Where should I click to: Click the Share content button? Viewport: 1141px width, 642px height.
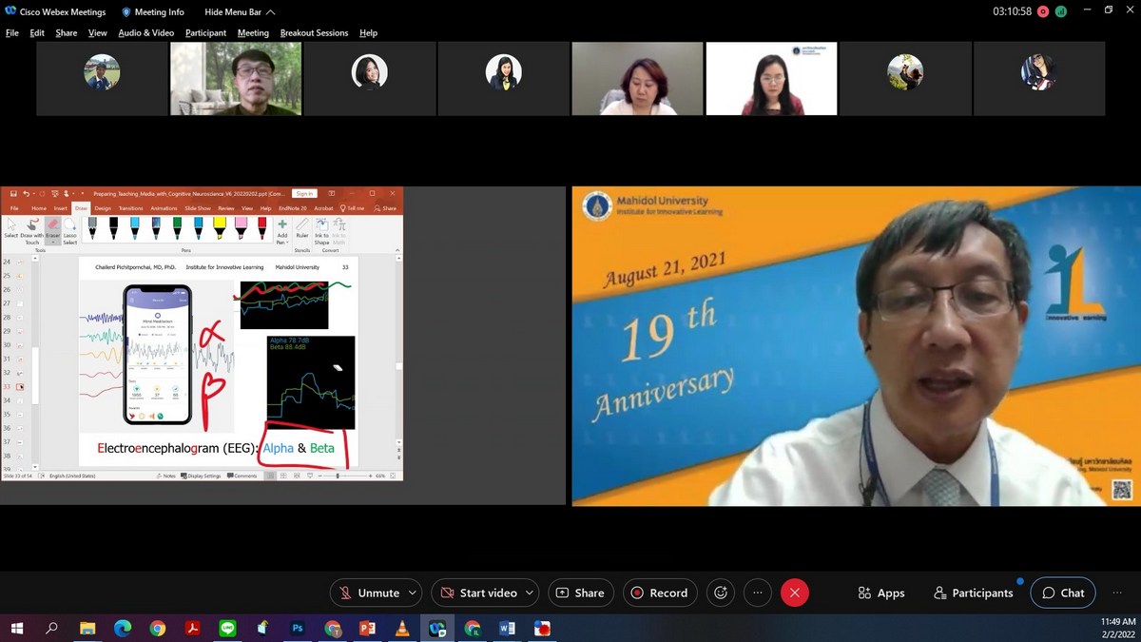(x=579, y=593)
